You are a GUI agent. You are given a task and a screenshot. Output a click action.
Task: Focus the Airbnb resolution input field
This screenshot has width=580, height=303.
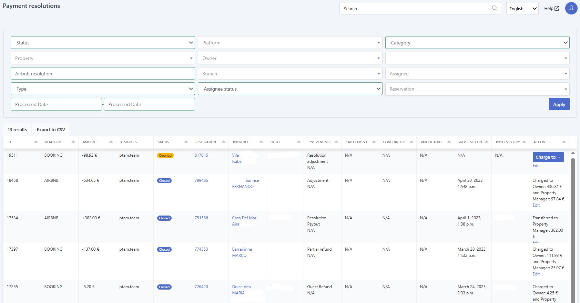[103, 74]
